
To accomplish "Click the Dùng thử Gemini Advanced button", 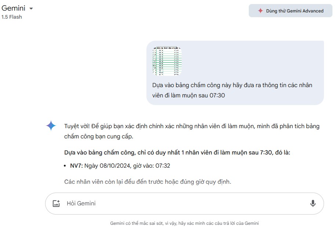I will (290, 11).
